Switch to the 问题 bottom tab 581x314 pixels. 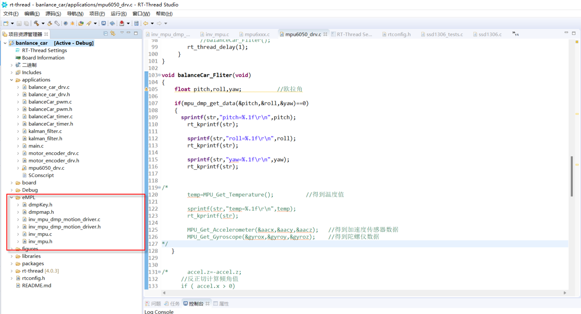click(x=153, y=304)
